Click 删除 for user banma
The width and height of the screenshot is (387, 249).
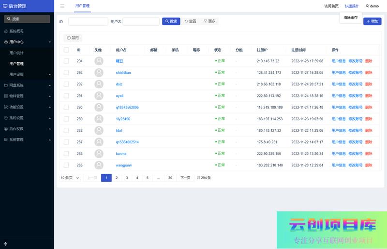369,153
